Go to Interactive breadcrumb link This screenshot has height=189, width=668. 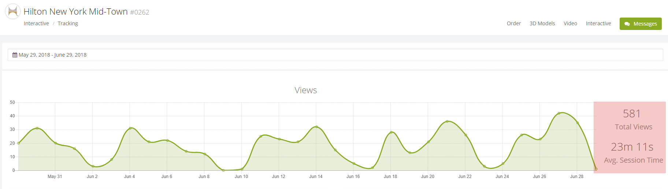(36, 23)
